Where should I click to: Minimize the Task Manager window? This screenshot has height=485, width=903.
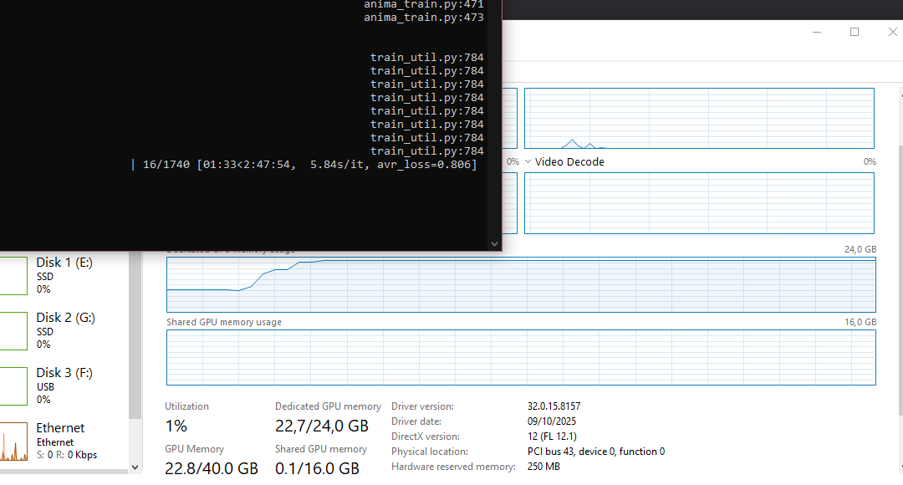pyautogui.click(x=817, y=32)
